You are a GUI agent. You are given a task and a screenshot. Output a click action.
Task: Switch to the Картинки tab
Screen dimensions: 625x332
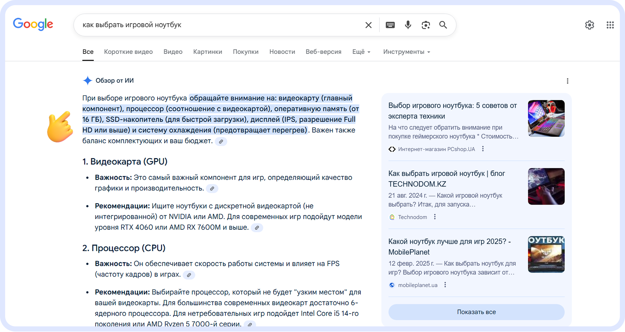[x=207, y=52]
